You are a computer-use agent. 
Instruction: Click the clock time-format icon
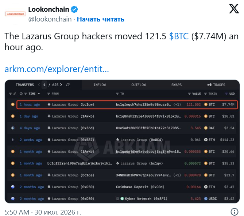coord(21,94)
